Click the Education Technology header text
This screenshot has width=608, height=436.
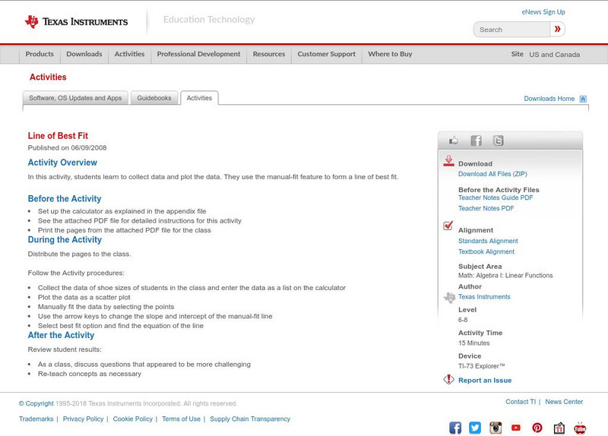click(x=209, y=20)
